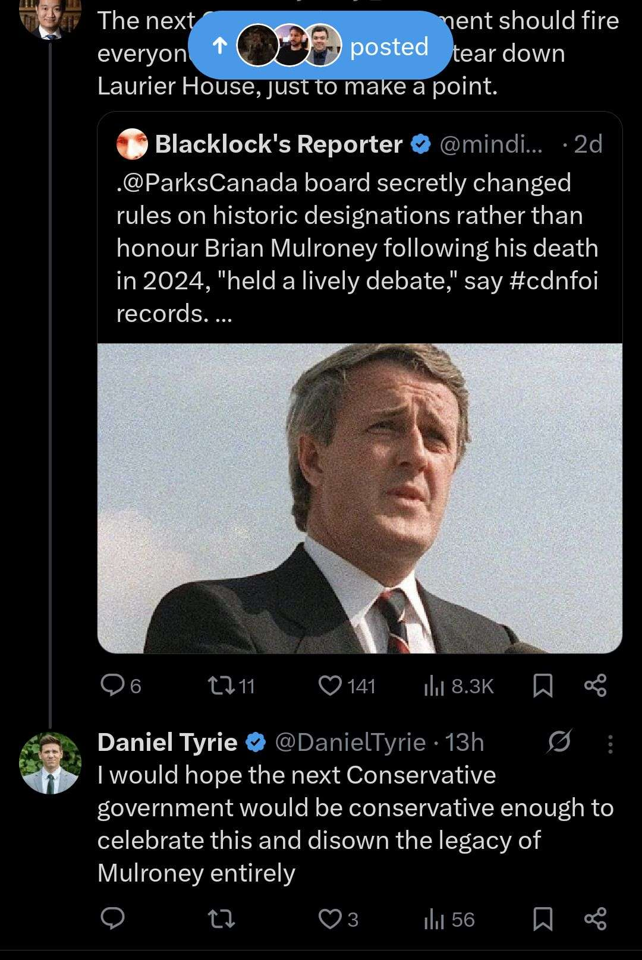Reply to the Laurier House tweet
Viewport: 642px width, 960px height.
click(x=112, y=686)
